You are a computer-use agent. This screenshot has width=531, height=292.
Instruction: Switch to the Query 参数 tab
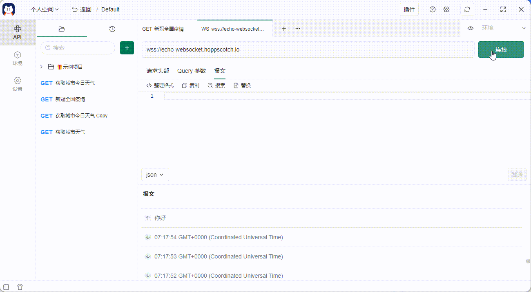191,71
